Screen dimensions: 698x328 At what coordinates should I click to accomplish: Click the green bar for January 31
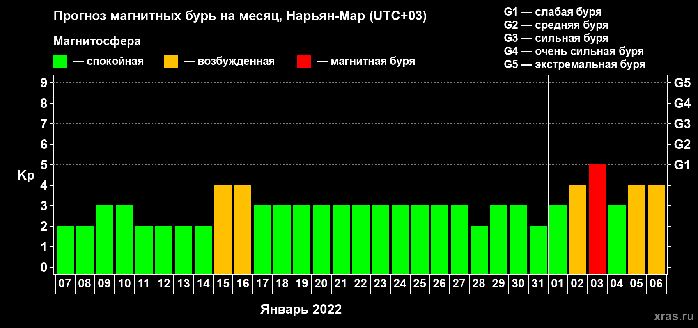(538, 250)
